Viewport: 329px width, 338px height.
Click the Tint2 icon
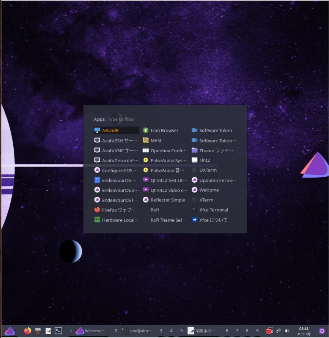coord(195,160)
